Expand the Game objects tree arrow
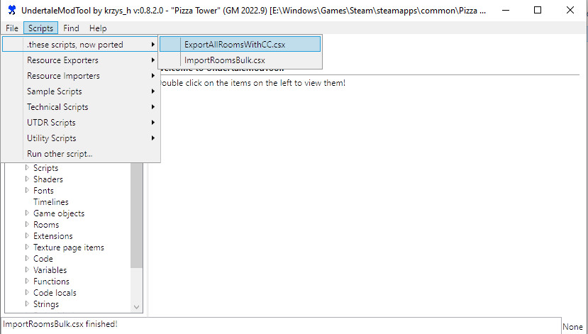The image size is (588, 334). [27, 213]
